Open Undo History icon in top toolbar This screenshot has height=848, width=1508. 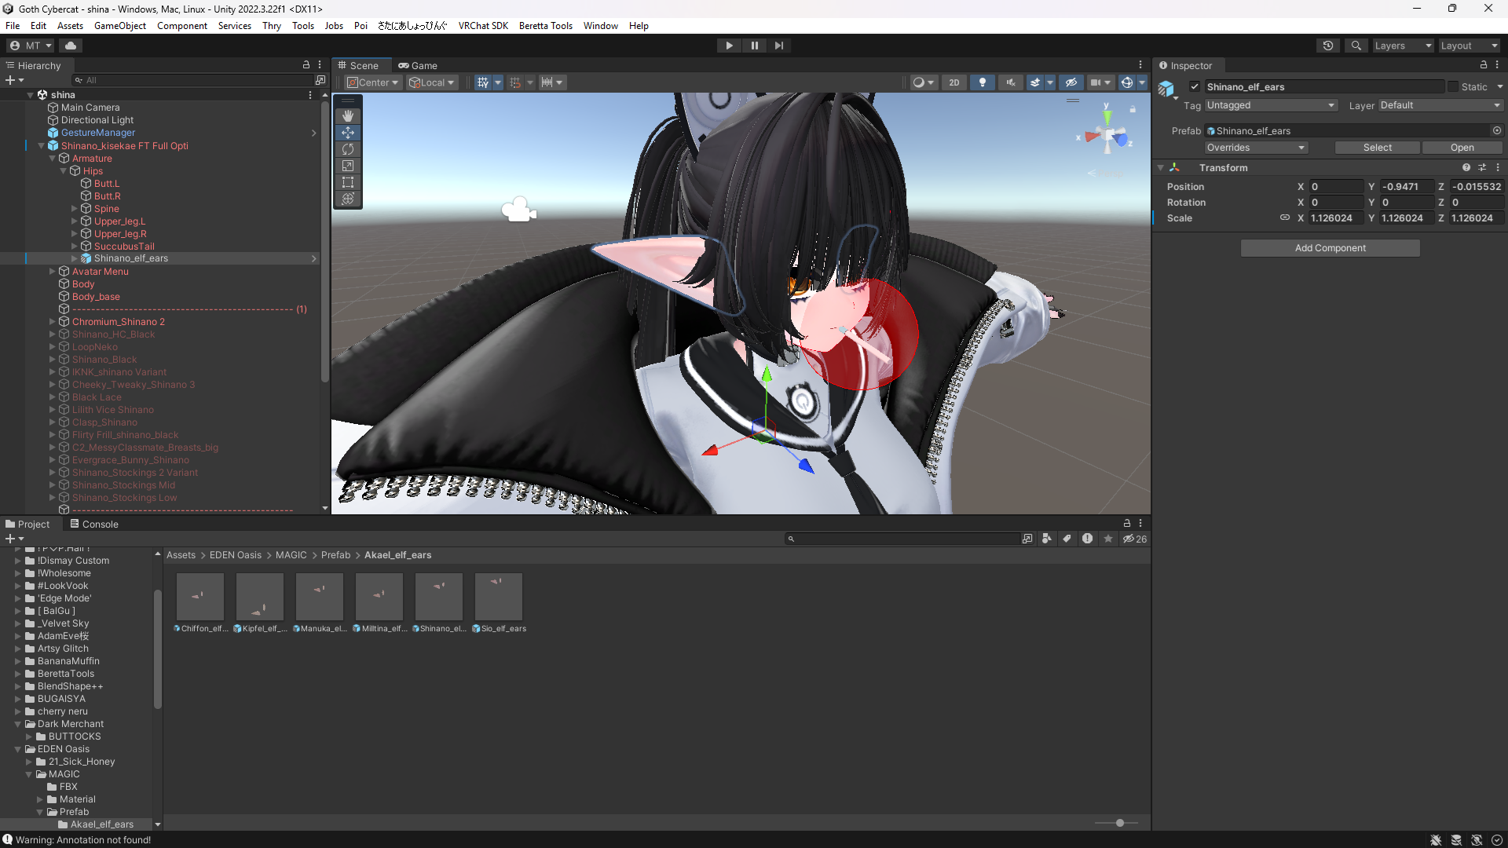(1328, 46)
